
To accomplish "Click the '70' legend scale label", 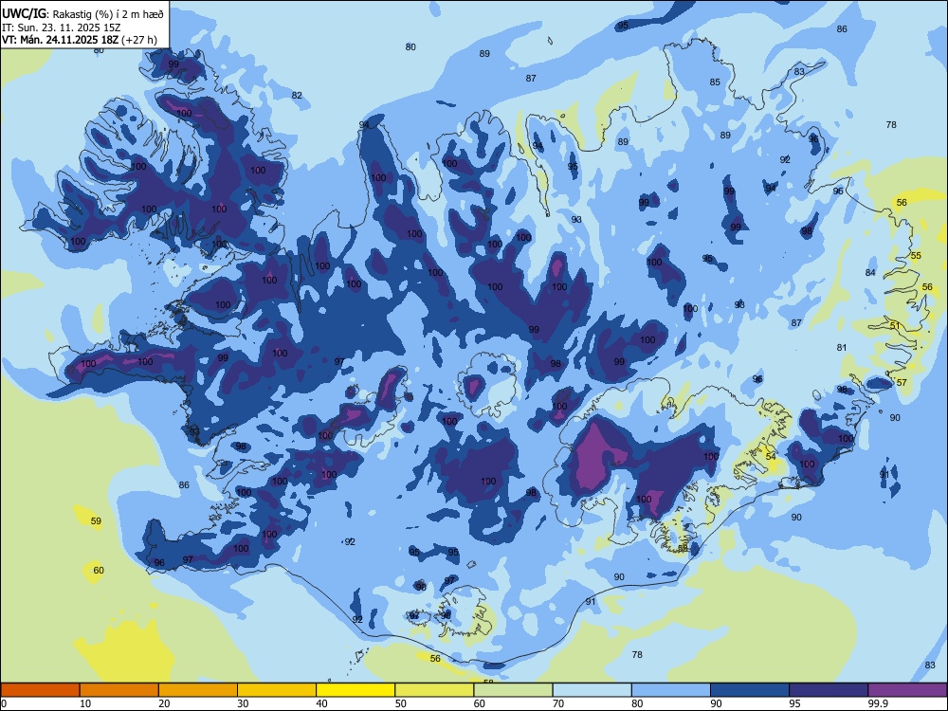I will point(558,703).
